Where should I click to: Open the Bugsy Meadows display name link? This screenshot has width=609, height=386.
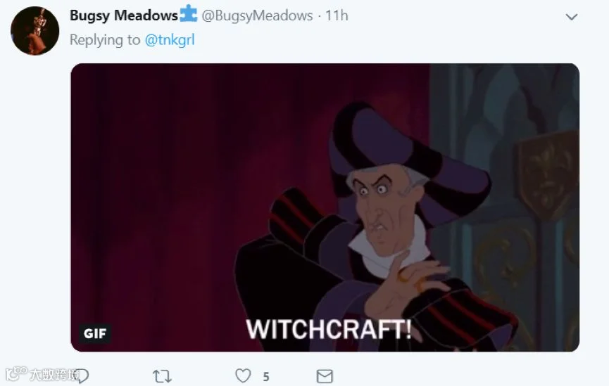124,15
